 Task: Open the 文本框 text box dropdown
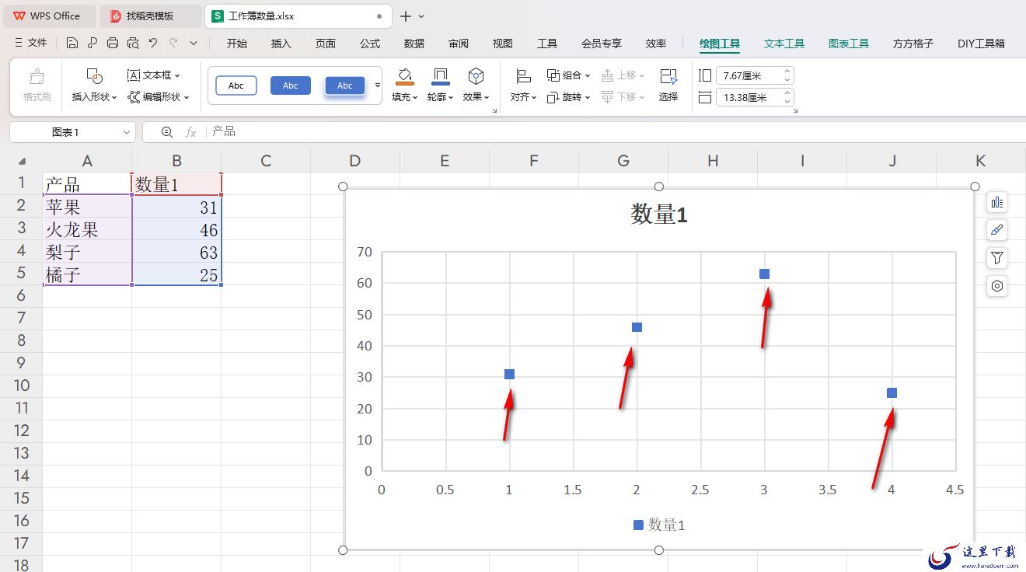pos(154,75)
